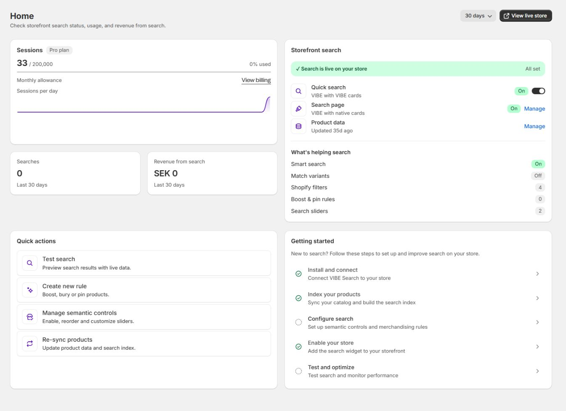The height and width of the screenshot is (411, 566).
Task: Click the Home page heading
Action: [x=22, y=16]
